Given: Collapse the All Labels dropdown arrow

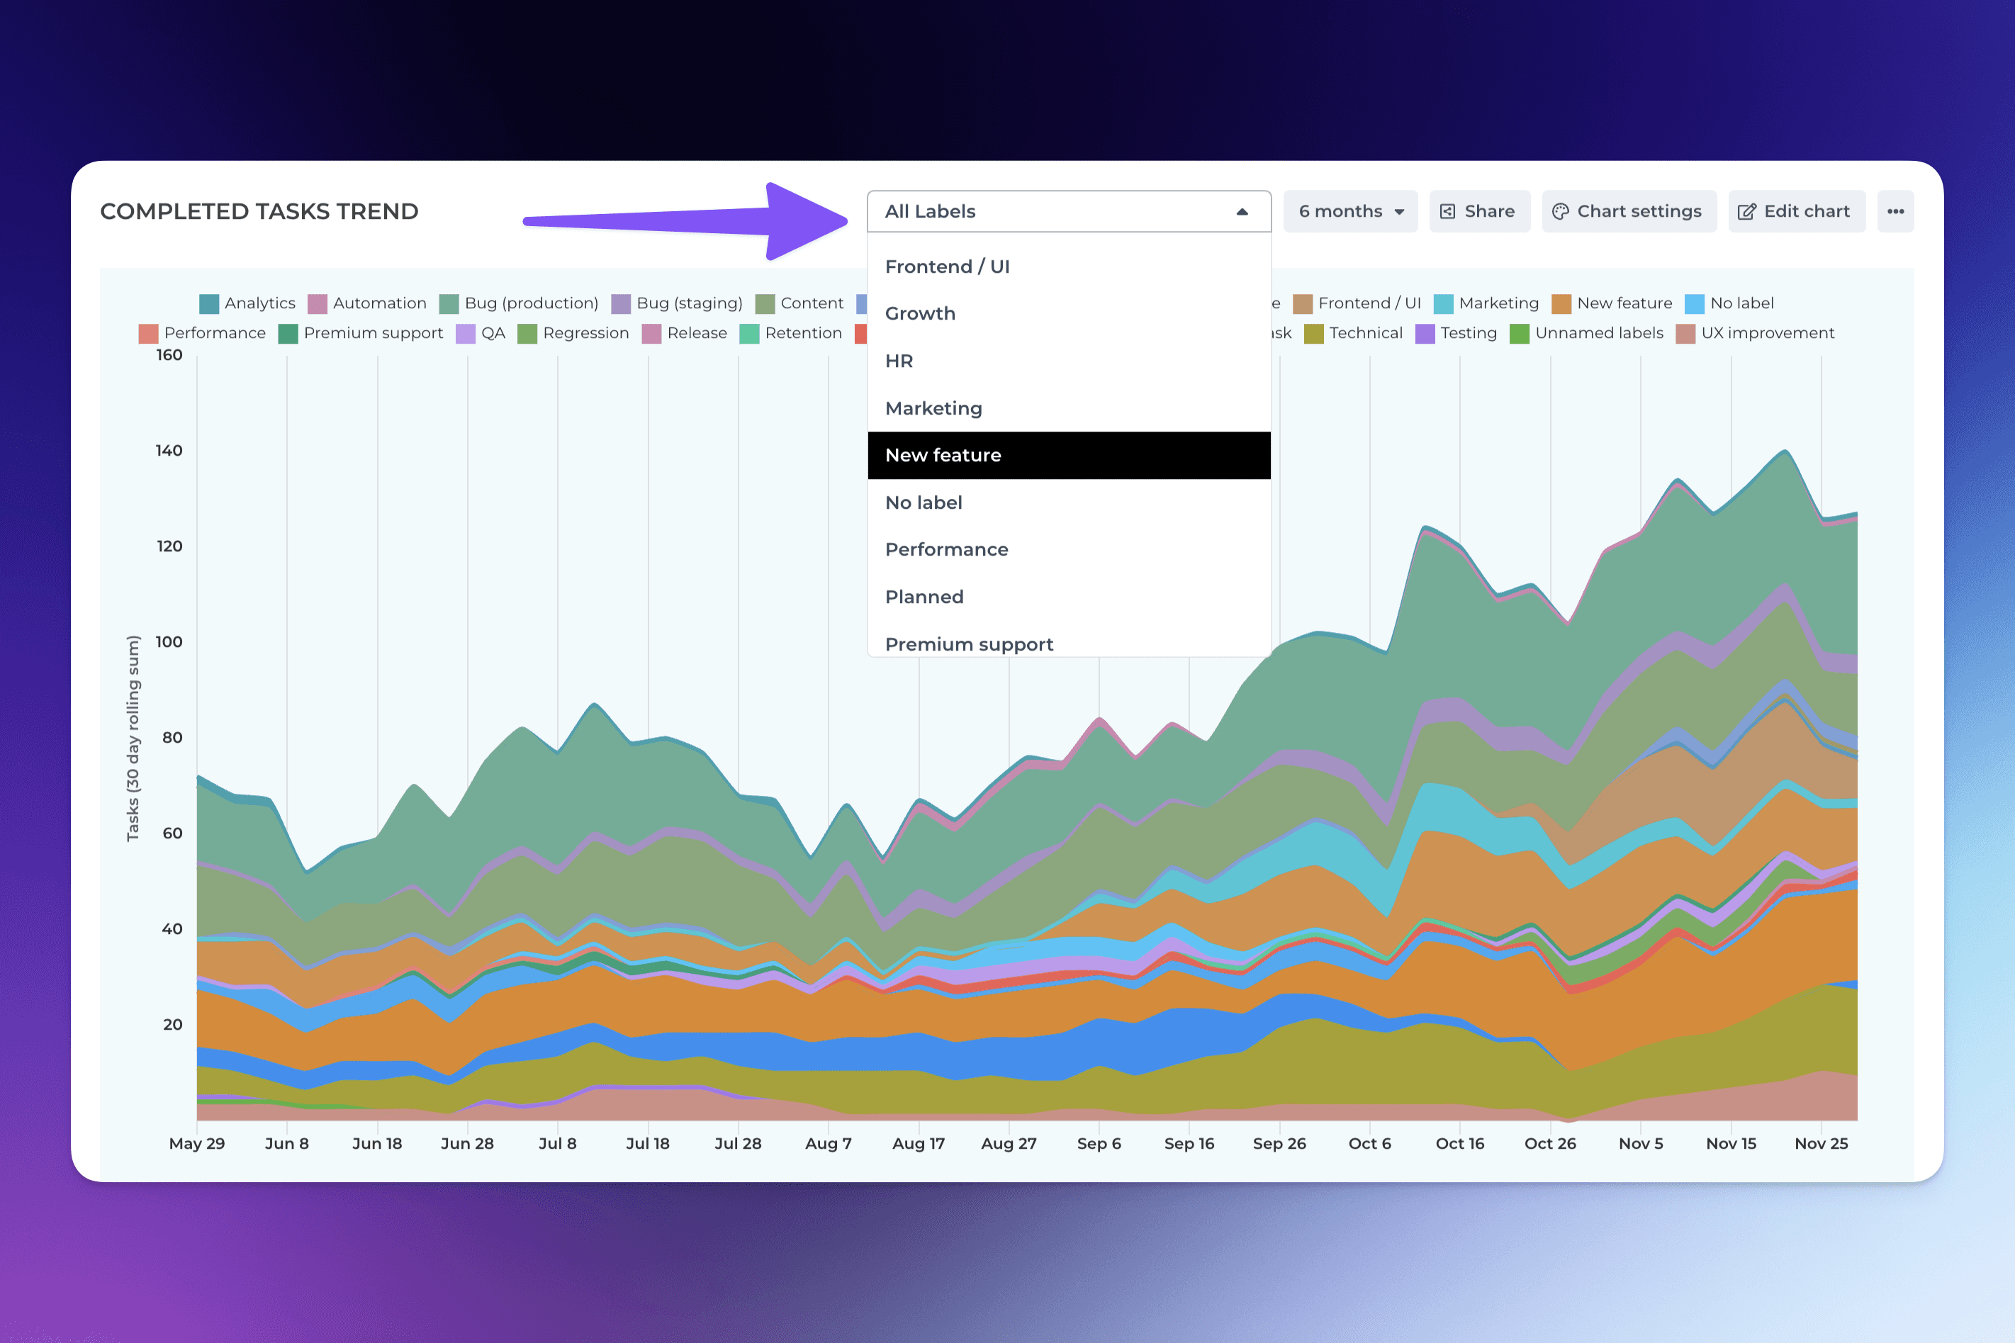Looking at the screenshot, I should [1242, 212].
